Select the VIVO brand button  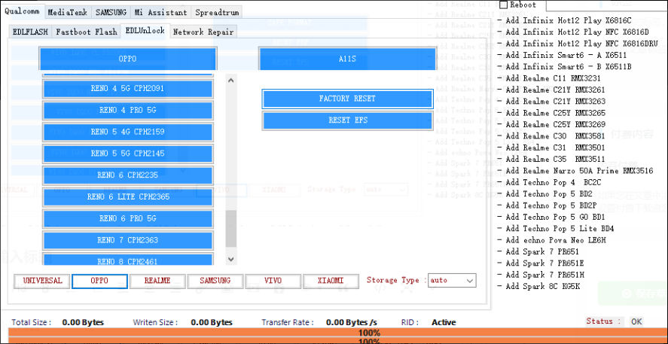[x=273, y=281]
